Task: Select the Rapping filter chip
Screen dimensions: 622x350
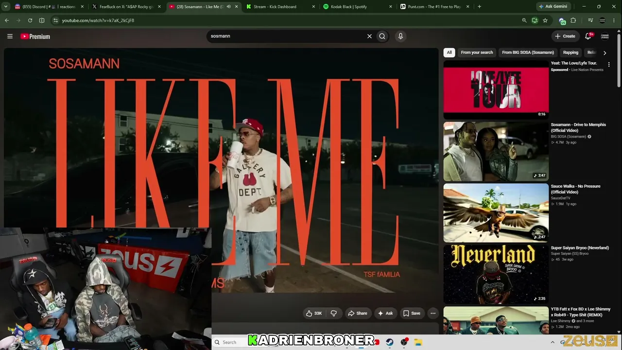Action: (570, 52)
